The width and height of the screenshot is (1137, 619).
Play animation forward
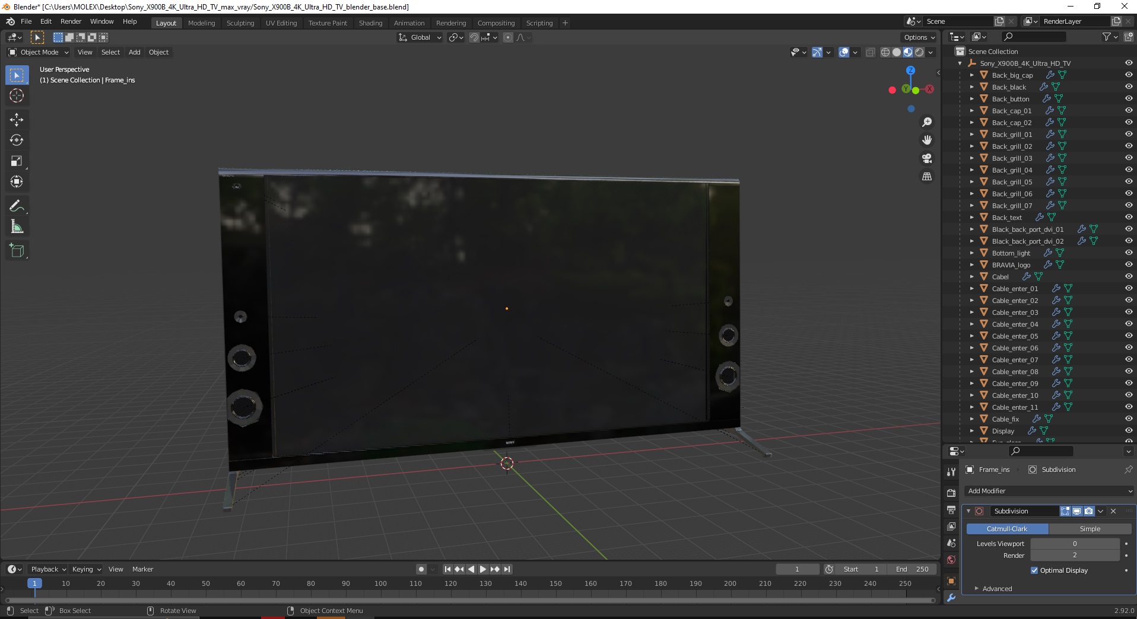coord(483,569)
